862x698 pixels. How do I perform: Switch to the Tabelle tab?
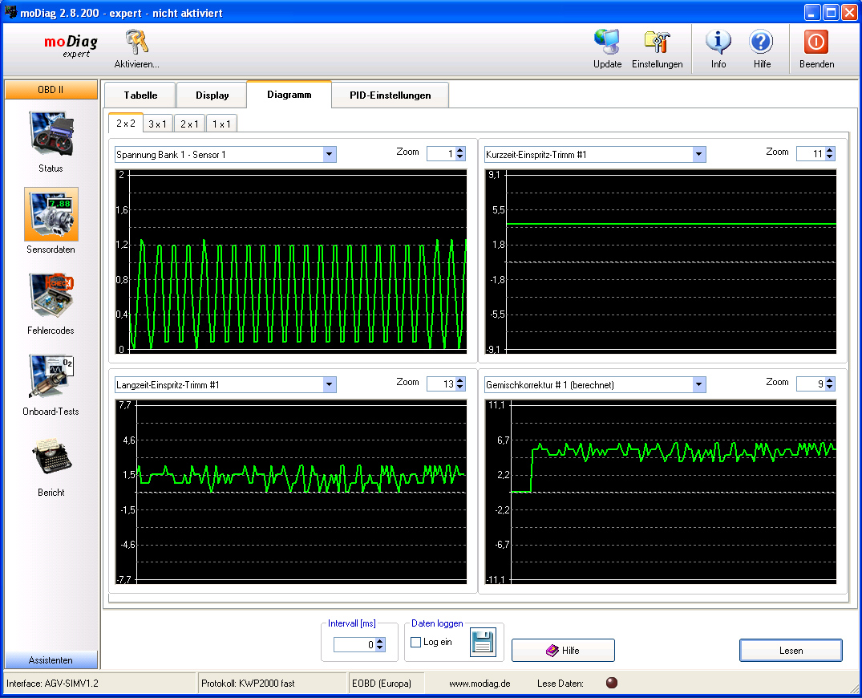[140, 95]
